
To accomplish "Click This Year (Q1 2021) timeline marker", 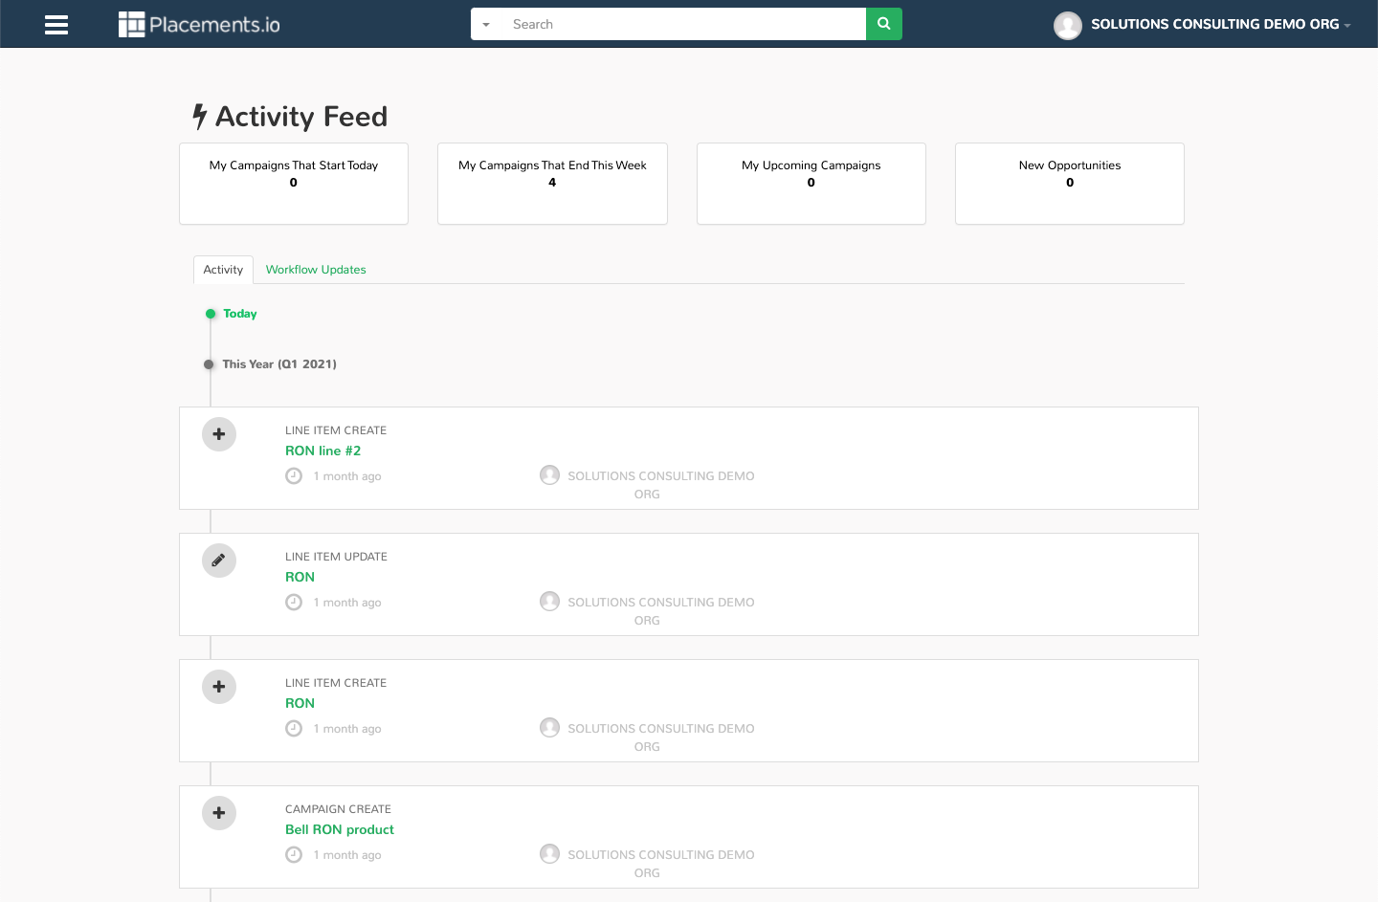I will pos(278,364).
